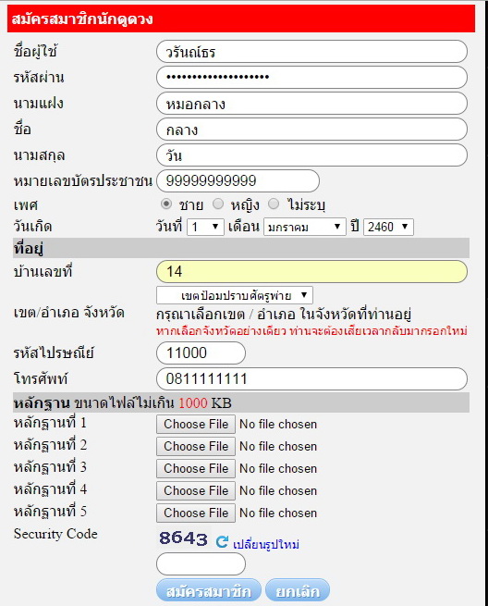This screenshot has height=606, width=488.
Task: Focus the นามแฝง field containing หมอกลาง
Action: 312,104
